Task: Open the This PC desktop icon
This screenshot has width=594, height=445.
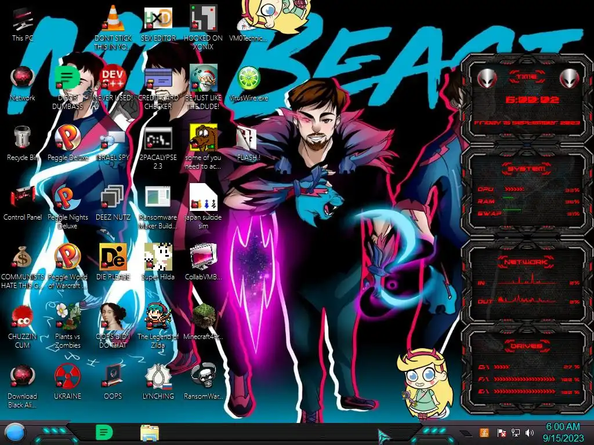Action: pos(23,24)
